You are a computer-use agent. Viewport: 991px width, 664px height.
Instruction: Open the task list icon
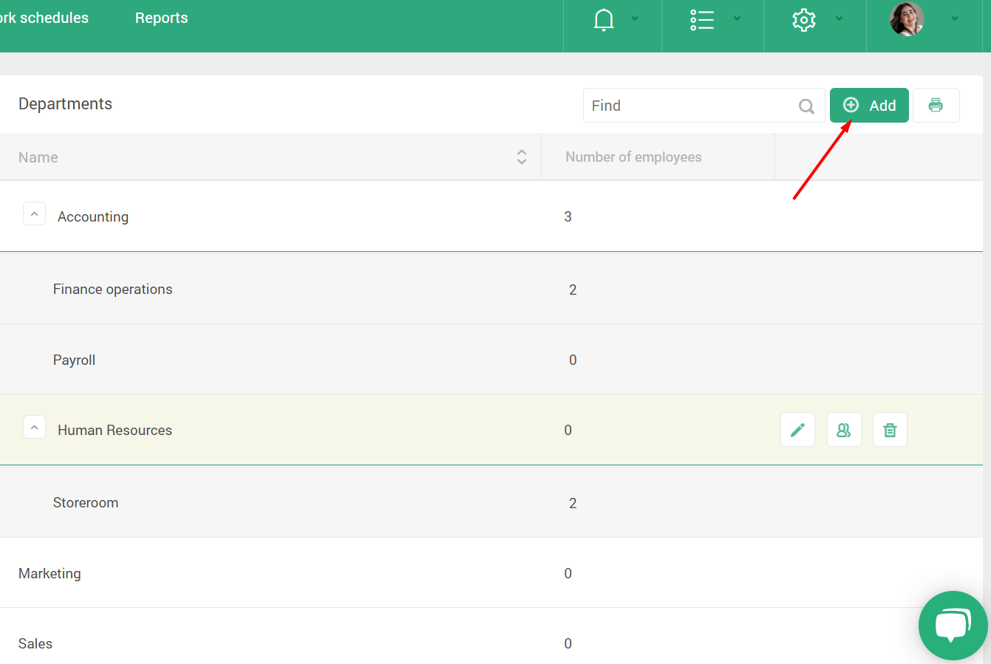[x=702, y=19]
